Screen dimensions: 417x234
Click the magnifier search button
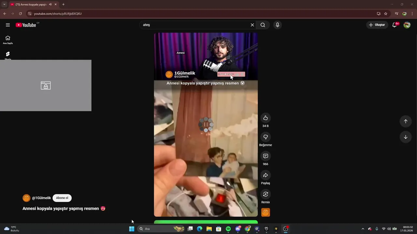[x=263, y=25]
